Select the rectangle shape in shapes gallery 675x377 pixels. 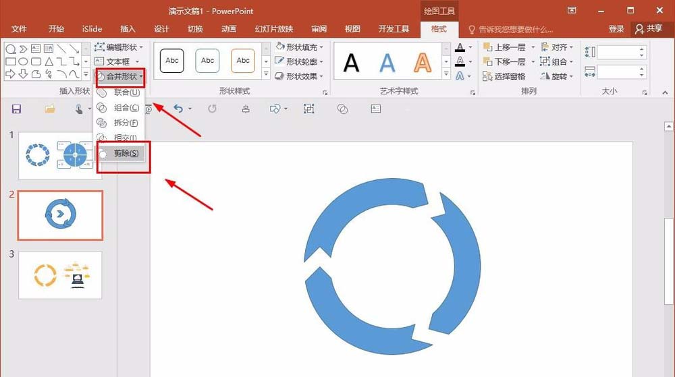point(11,61)
